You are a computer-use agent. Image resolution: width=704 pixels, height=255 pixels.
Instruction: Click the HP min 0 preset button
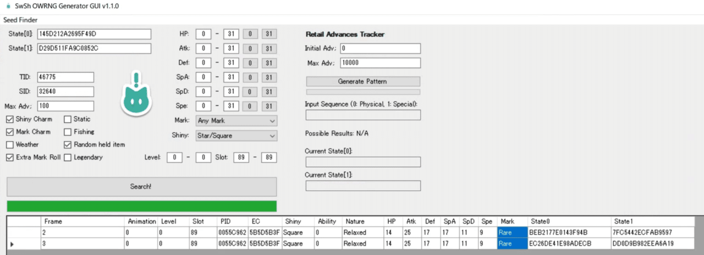coord(250,34)
